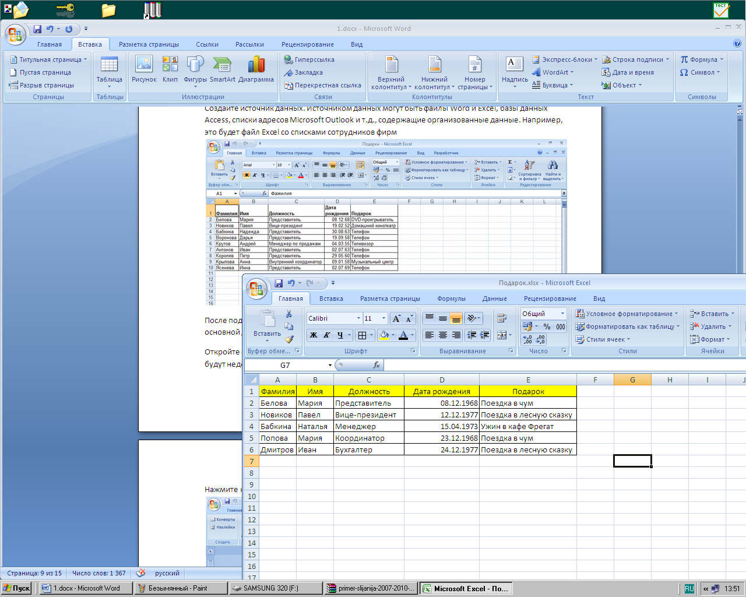Click Excel wrap text icon
This screenshot has height=597, width=746.
click(502, 318)
